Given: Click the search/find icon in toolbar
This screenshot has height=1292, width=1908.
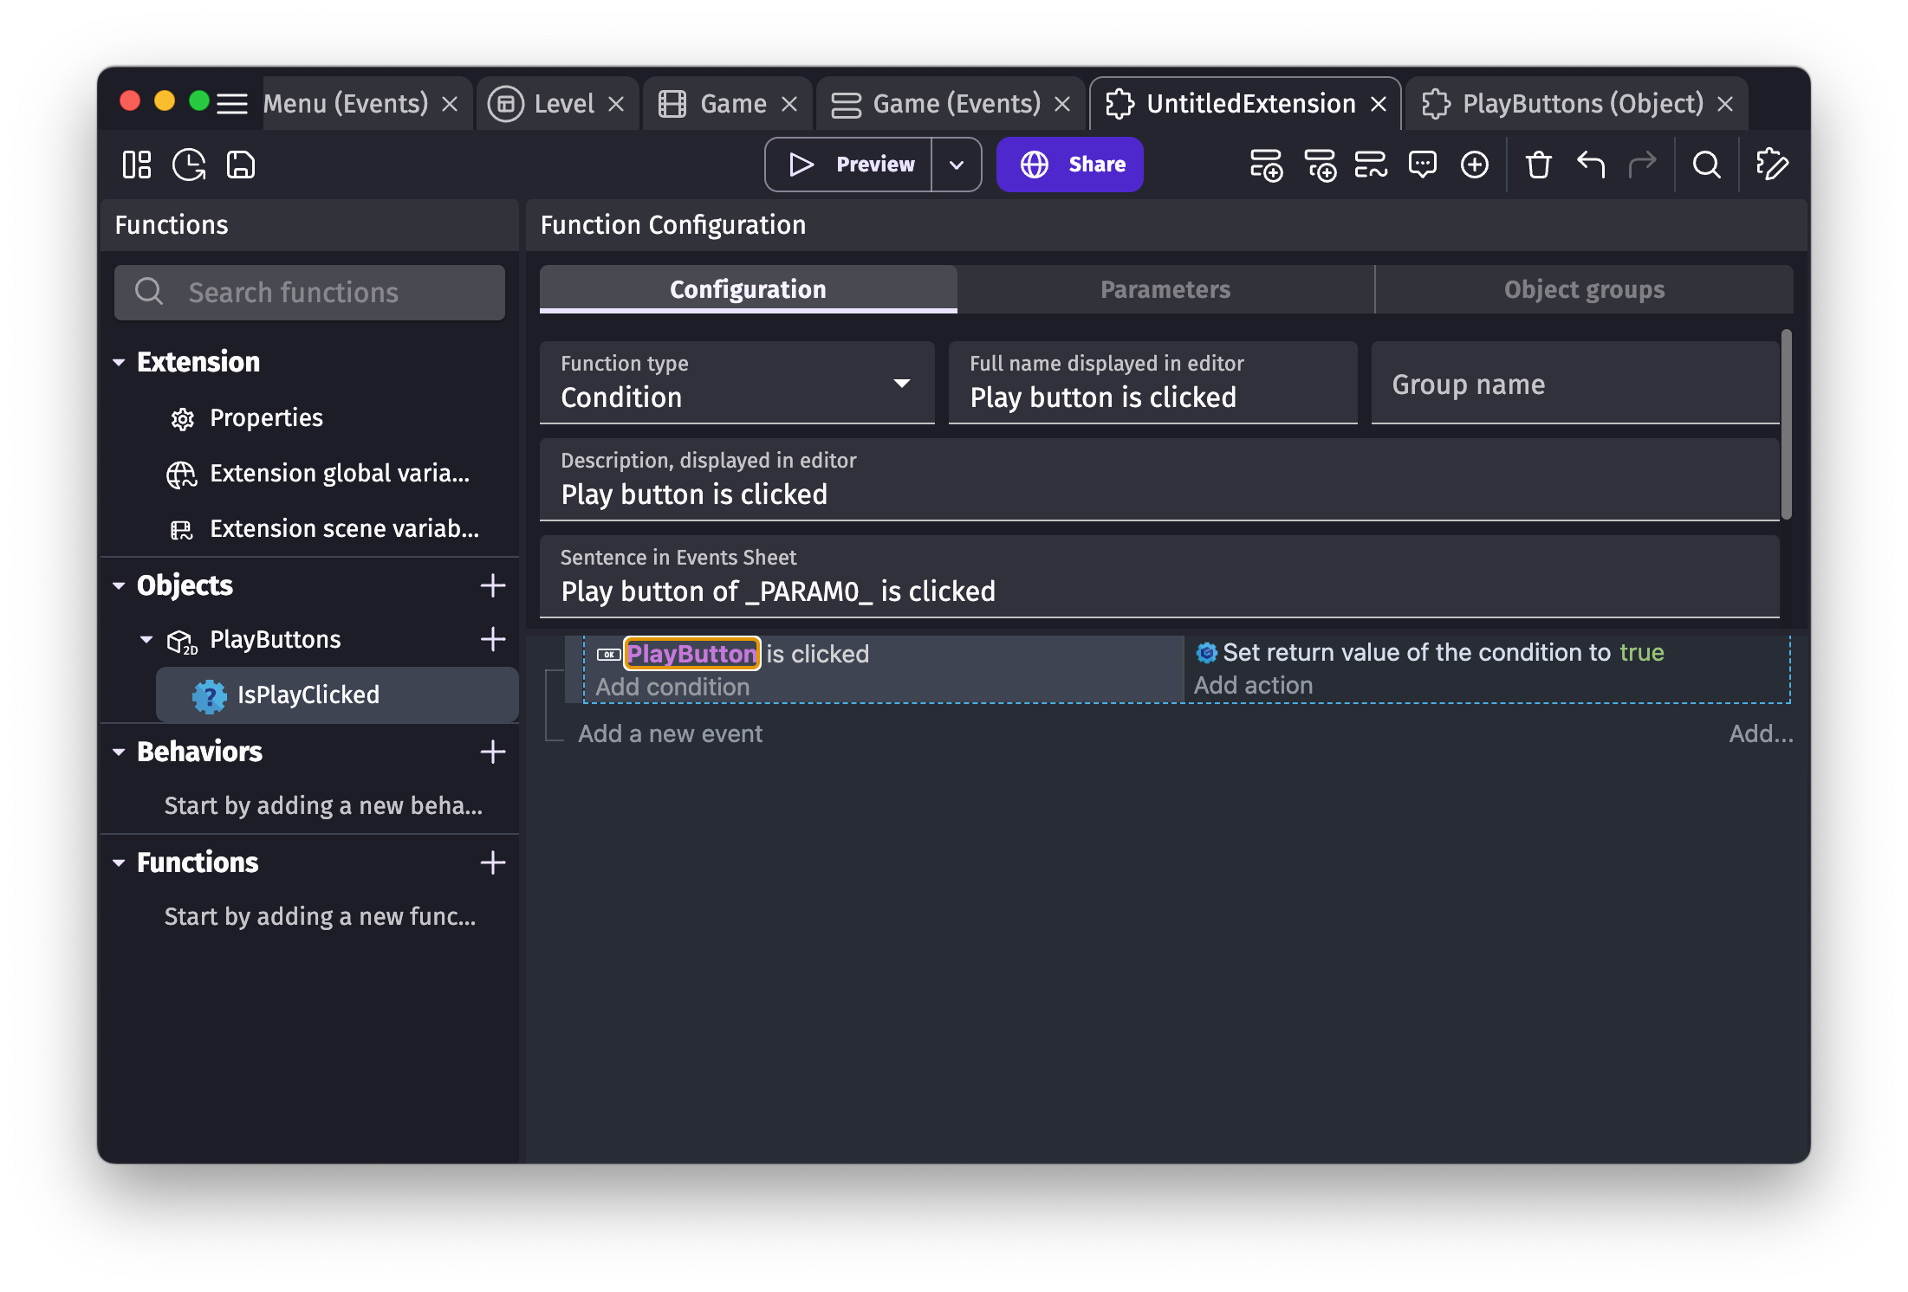Looking at the screenshot, I should point(1708,165).
